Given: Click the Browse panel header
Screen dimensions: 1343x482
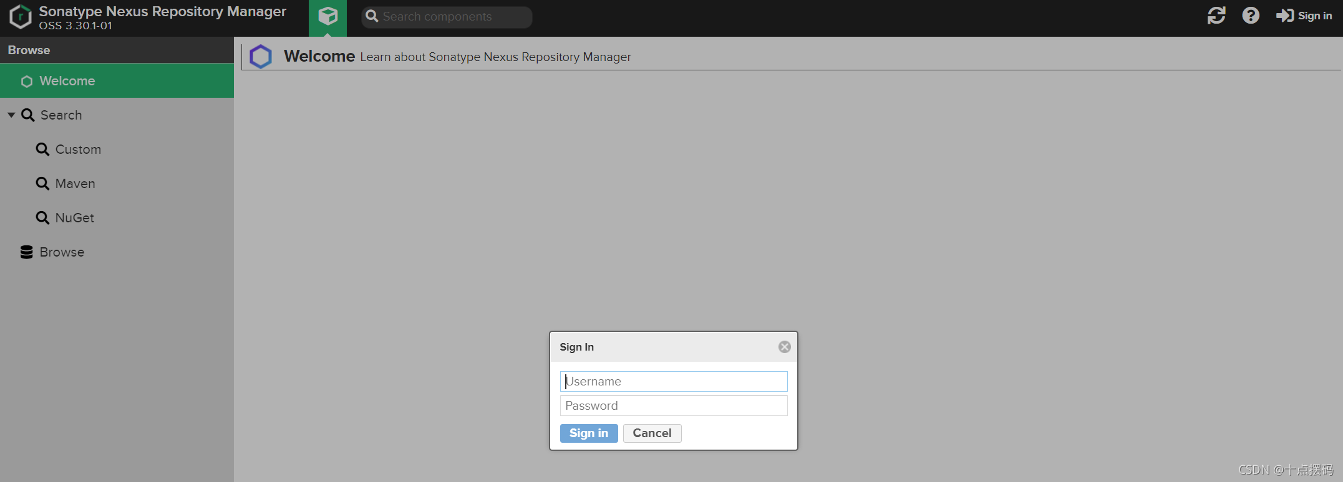Looking at the screenshot, I should (x=117, y=50).
